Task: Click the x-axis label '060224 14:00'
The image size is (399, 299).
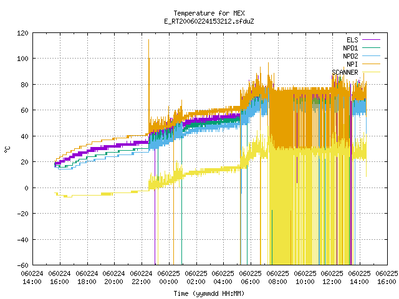Action: point(32,278)
